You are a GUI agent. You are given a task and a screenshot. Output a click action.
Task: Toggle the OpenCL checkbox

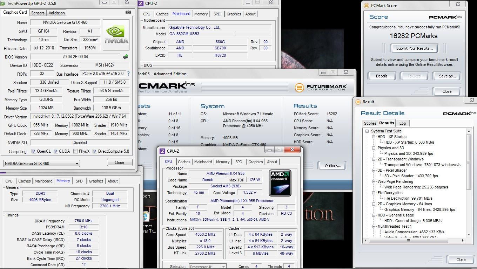coord(34,151)
